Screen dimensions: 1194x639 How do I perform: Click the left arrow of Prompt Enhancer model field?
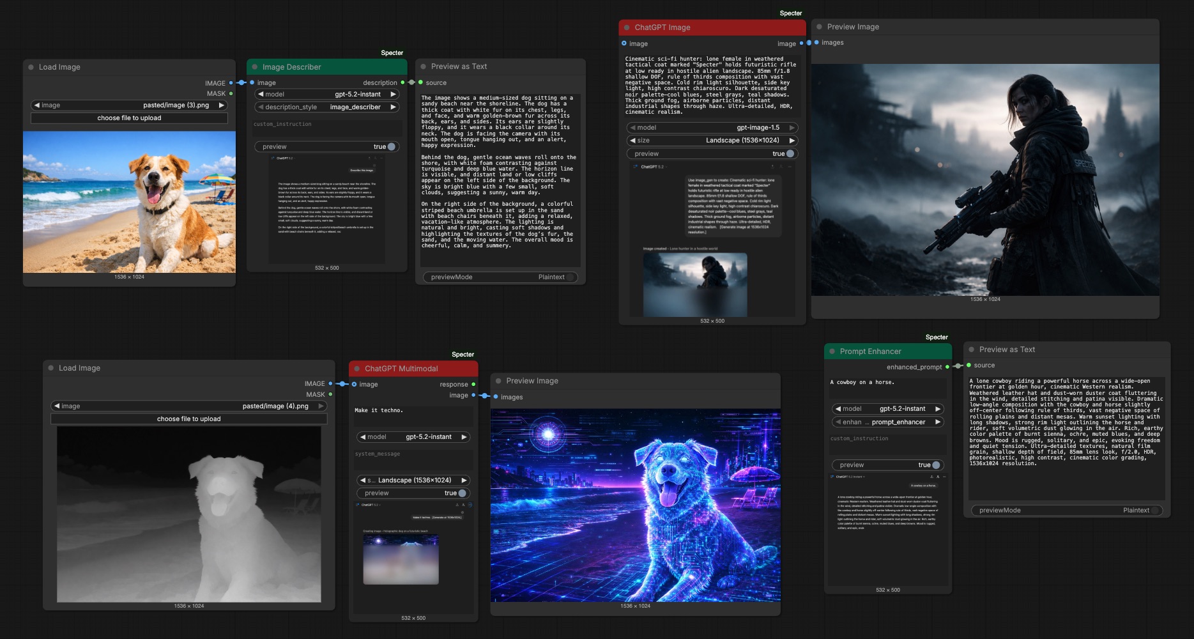tap(838, 409)
